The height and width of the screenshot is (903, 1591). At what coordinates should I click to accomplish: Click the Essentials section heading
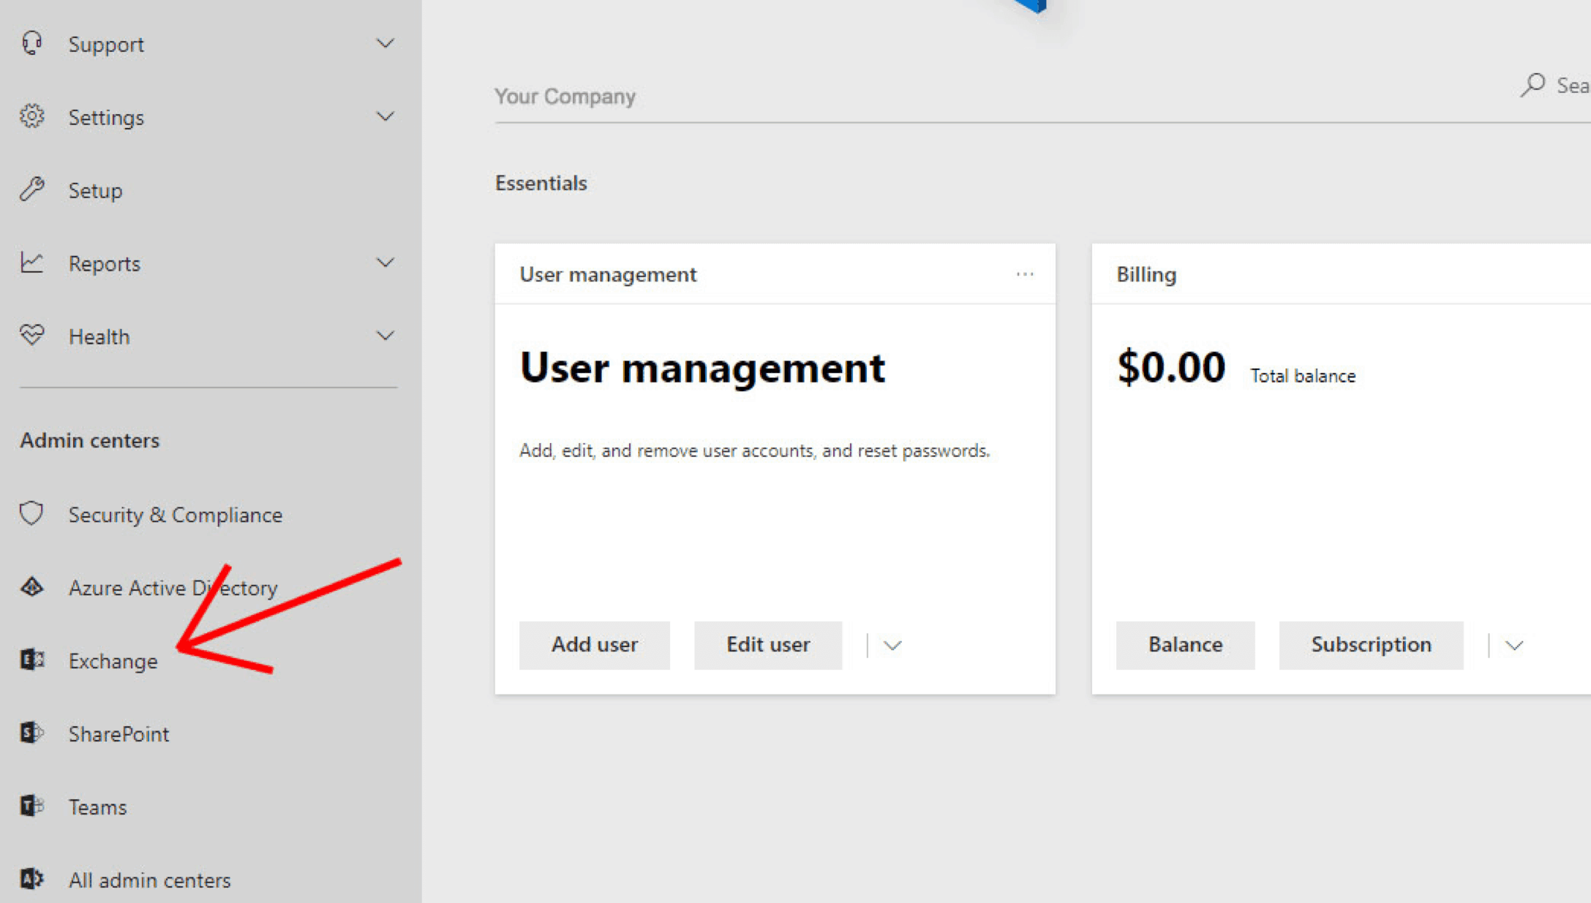click(x=541, y=183)
